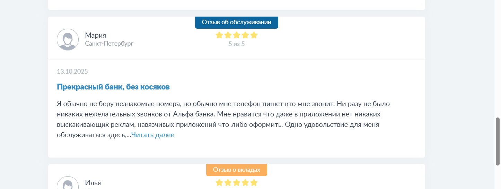Click the first star in Илья's rating

[x=219, y=182]
